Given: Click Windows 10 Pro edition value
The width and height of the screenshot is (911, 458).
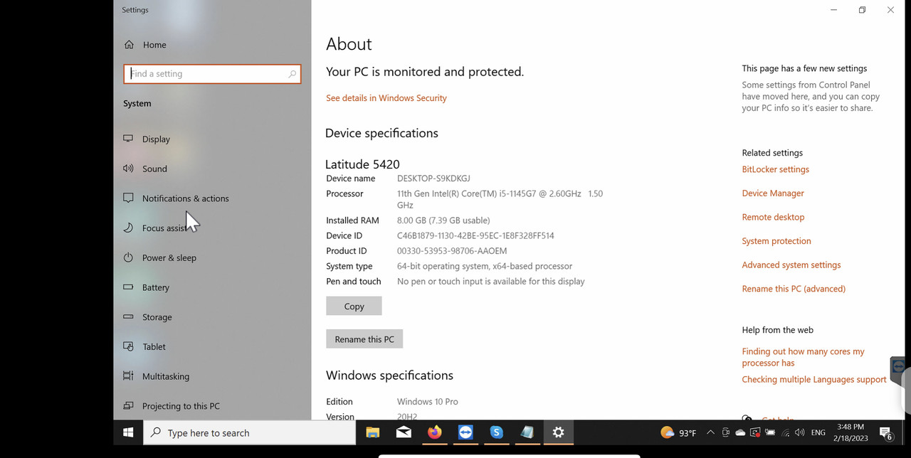Looking at the screenshot, I should [x=427, y=402].
